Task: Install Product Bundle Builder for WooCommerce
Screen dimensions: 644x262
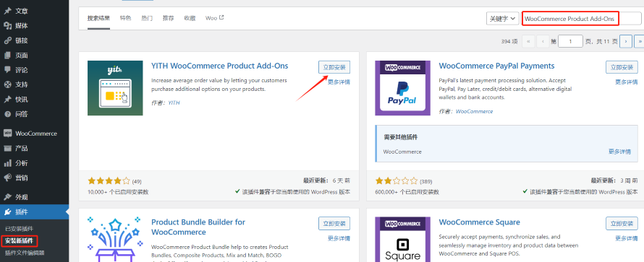Action: coord(334,224)
